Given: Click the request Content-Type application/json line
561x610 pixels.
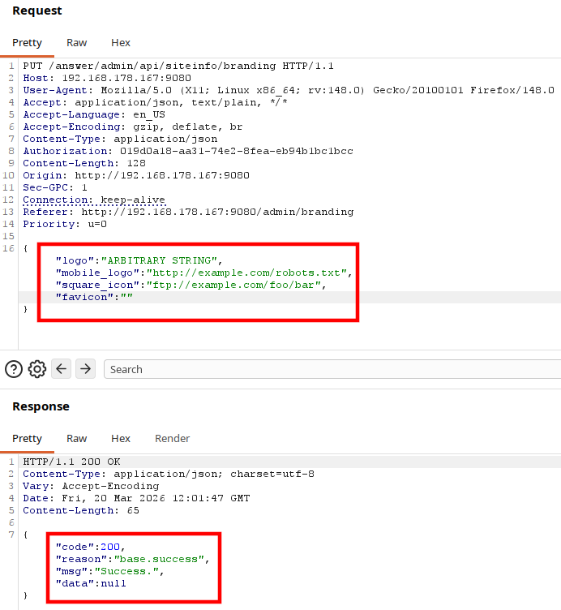Looking at the screenshot, I should [120, 139].
